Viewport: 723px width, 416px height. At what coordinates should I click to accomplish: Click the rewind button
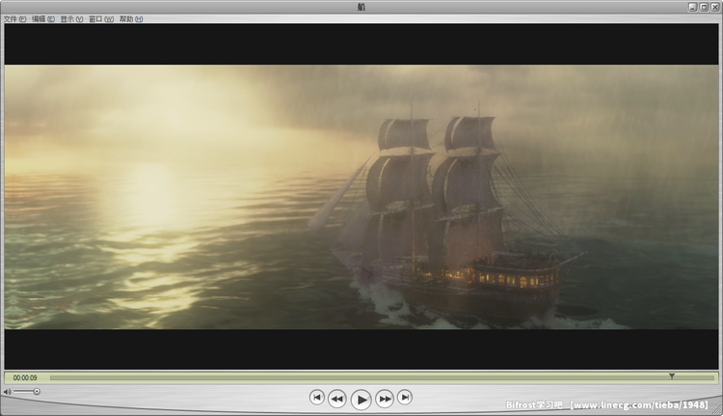click(337, 399)
